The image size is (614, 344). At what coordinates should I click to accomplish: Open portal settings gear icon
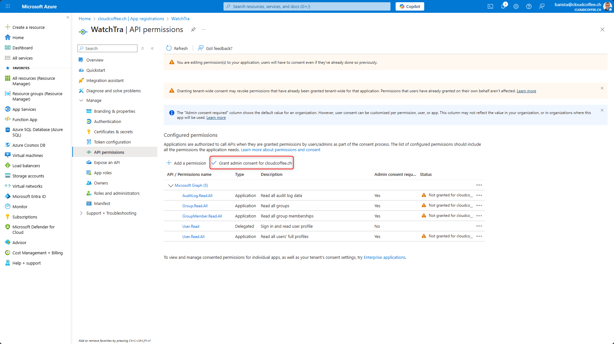point(516,6)
